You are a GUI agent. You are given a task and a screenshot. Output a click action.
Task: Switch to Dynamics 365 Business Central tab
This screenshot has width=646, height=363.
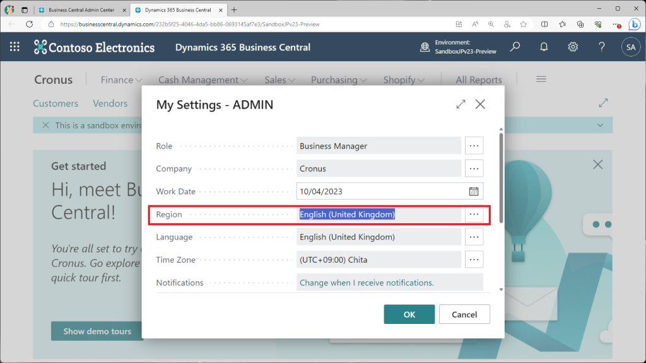pos(178,10)
